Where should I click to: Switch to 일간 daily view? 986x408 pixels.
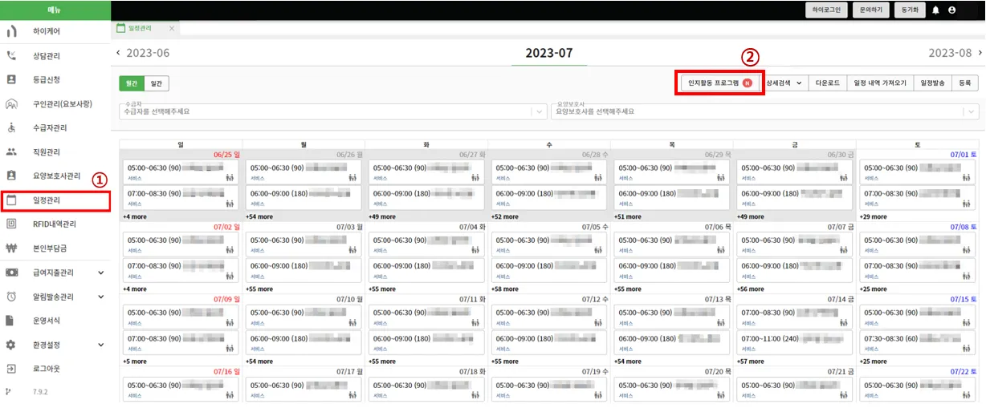pyautogui.click(x=157, y=83)
